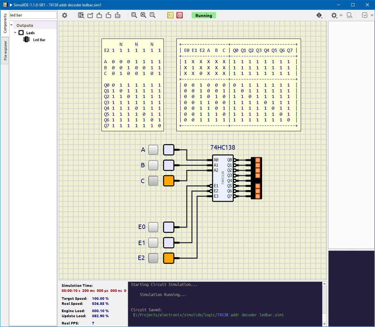Click the new circuit icon
This screenshot has height=327, width=375.
90,15
